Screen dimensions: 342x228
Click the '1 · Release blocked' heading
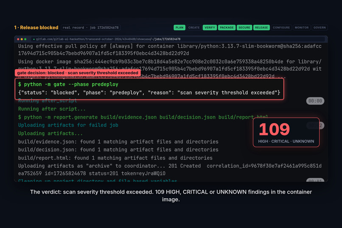36,28
